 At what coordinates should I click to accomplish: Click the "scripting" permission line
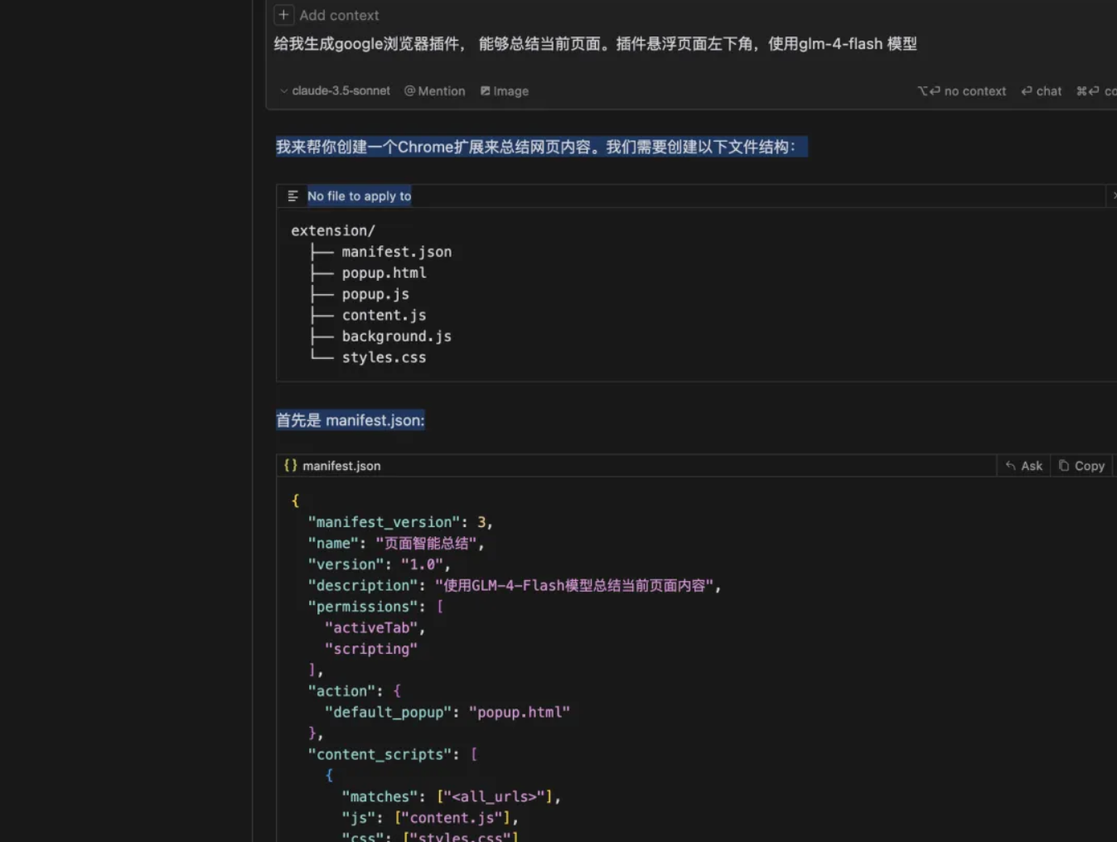click(371, 649)
